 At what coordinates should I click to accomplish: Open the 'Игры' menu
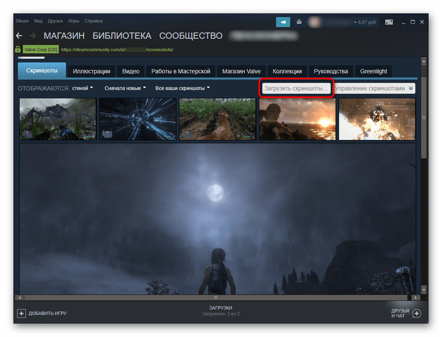pos(74,21)
